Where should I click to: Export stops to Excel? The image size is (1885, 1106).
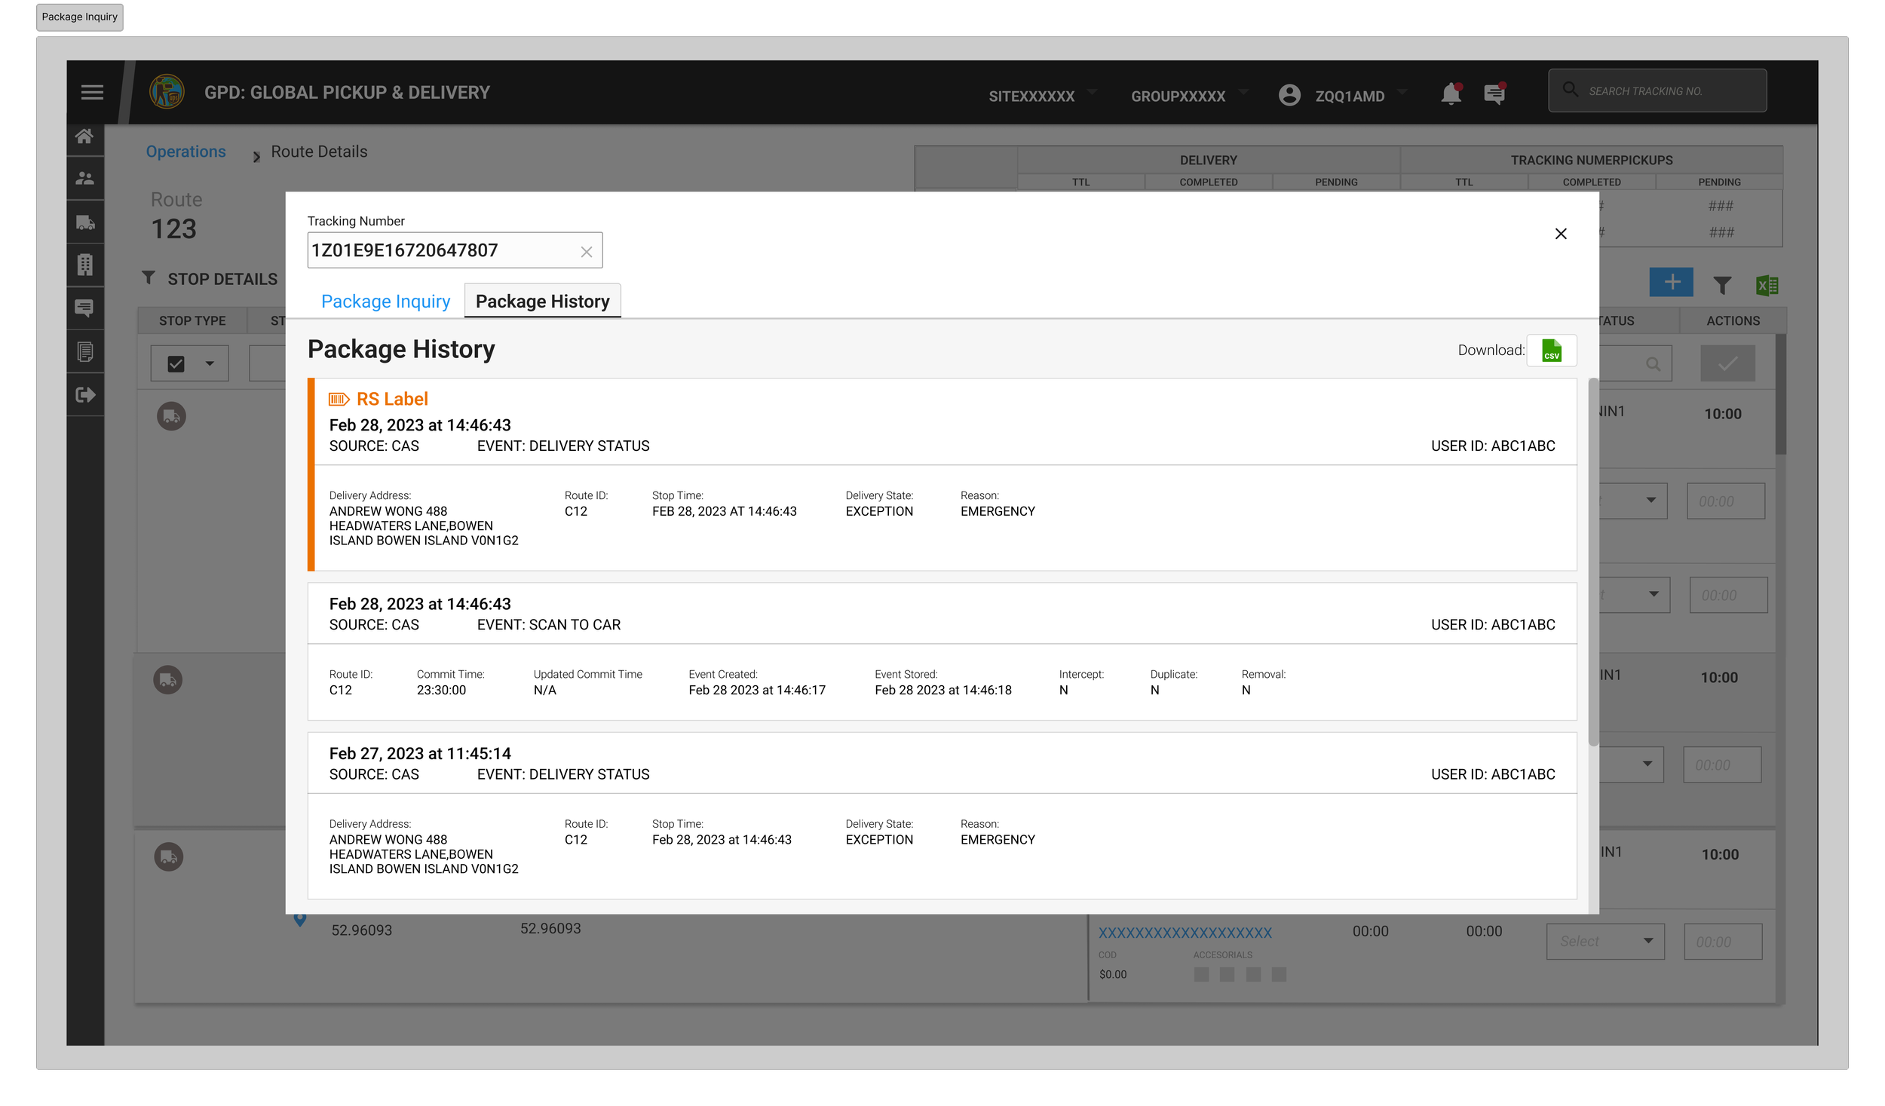(x=1766, y=285)
